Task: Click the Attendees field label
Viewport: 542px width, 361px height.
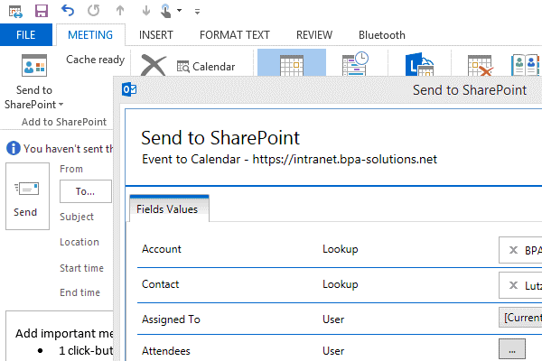Action: (166, 351)
